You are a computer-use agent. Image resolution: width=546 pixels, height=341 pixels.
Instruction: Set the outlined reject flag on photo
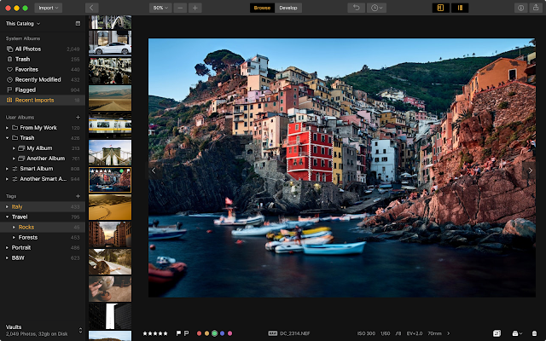[x=186, y=333]
